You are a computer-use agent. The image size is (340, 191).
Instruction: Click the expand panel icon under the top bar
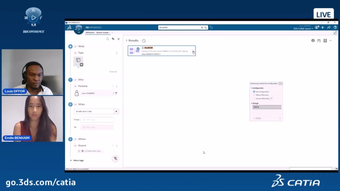[x=335, y=33]
